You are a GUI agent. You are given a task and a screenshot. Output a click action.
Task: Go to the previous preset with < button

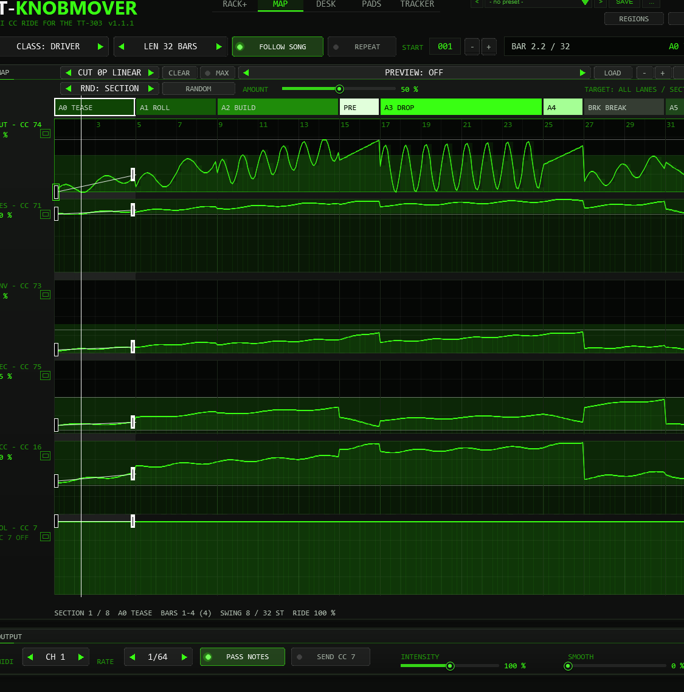click(x=477, y=2)
